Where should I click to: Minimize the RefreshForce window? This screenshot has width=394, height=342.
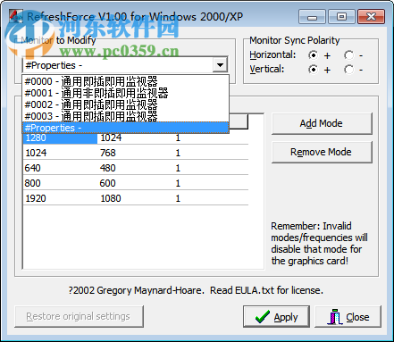pyautogui.click(x=312, y=17)
